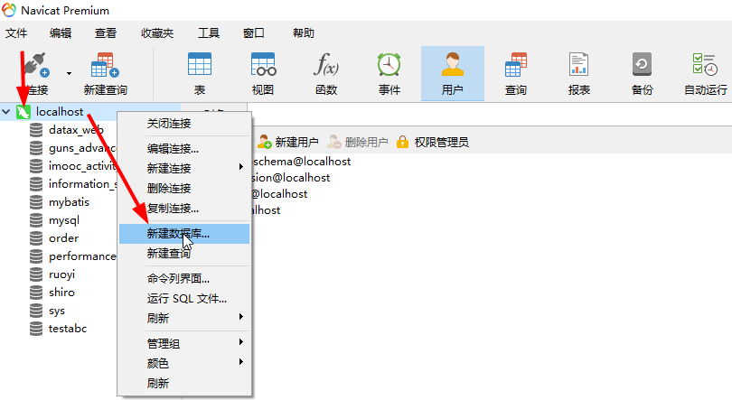Click the sys database icon

click(36, 311)
